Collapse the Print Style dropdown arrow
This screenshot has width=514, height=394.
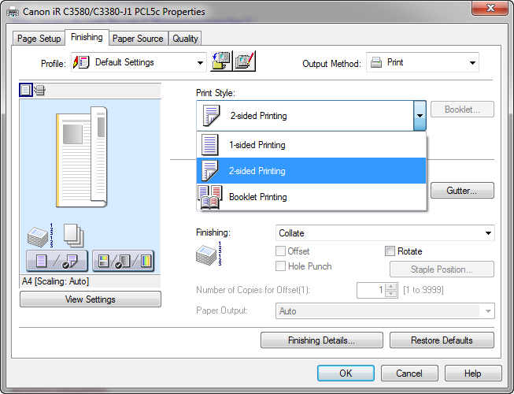click(420, 116)
